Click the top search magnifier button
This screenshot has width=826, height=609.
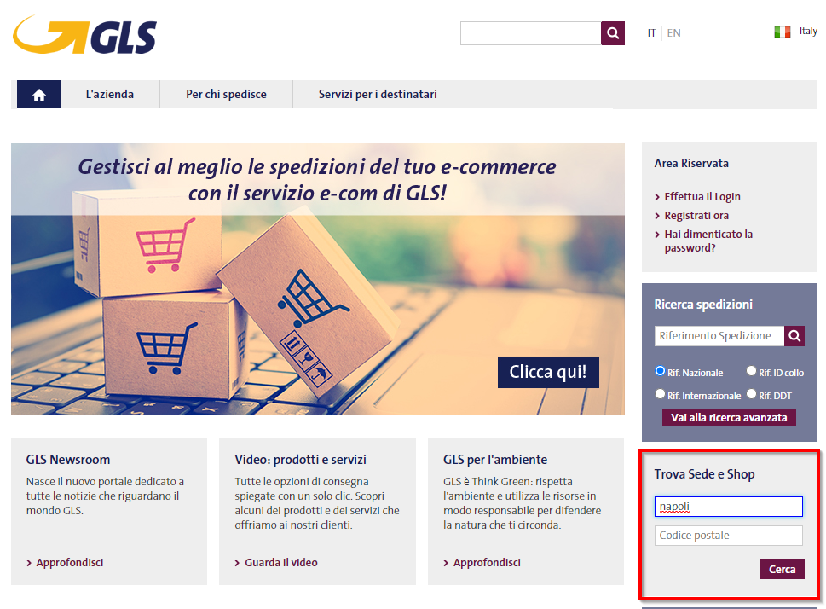tap(613, 33)
